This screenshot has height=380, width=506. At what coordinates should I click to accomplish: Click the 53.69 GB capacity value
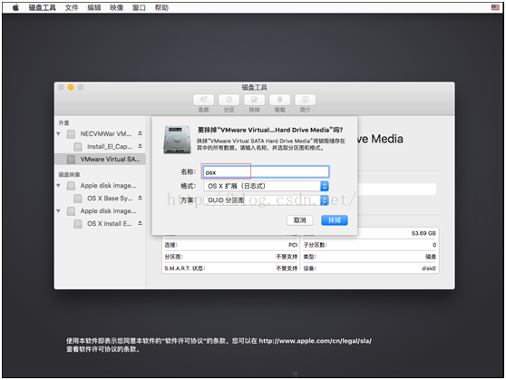coord(423,233)
